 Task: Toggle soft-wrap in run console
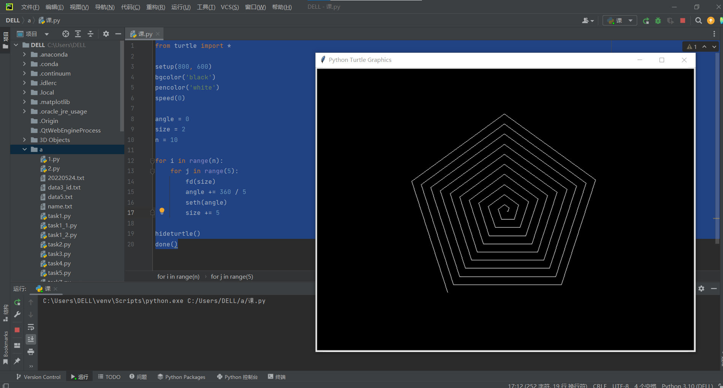31,327
